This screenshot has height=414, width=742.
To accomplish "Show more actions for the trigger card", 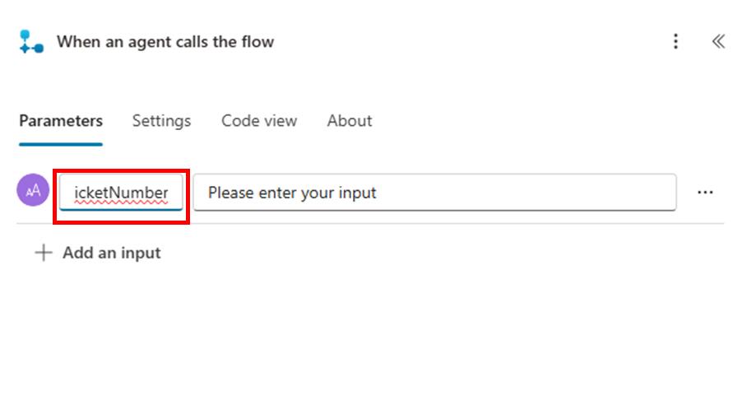I will click(x=675, y=42).
